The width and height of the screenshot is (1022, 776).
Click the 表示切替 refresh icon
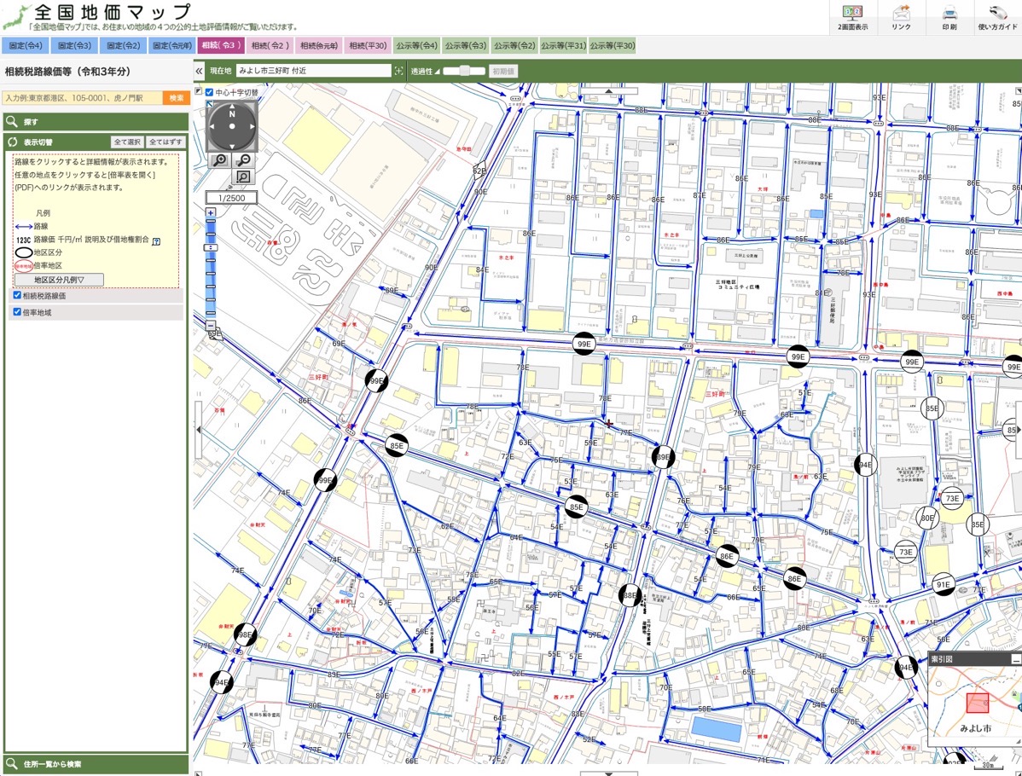click(x=13, y=142)
